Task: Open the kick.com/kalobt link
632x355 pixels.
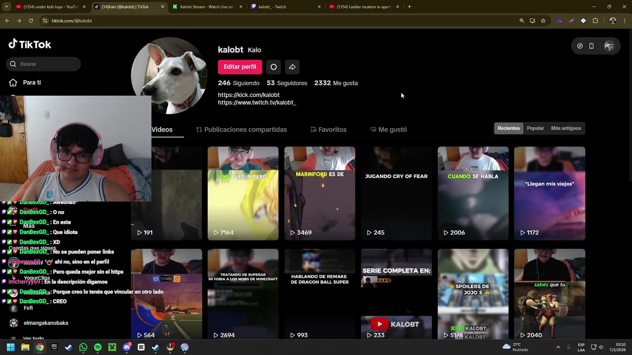Action: pyautogui.click(x=248, y=95)
